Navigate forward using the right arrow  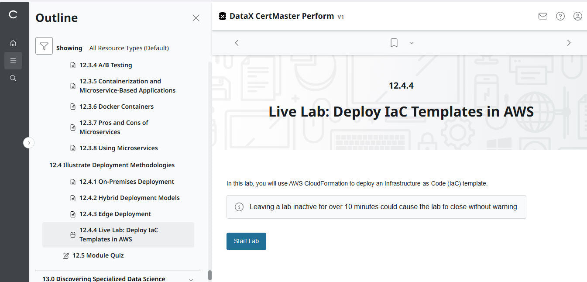click(x=569, y=42)
